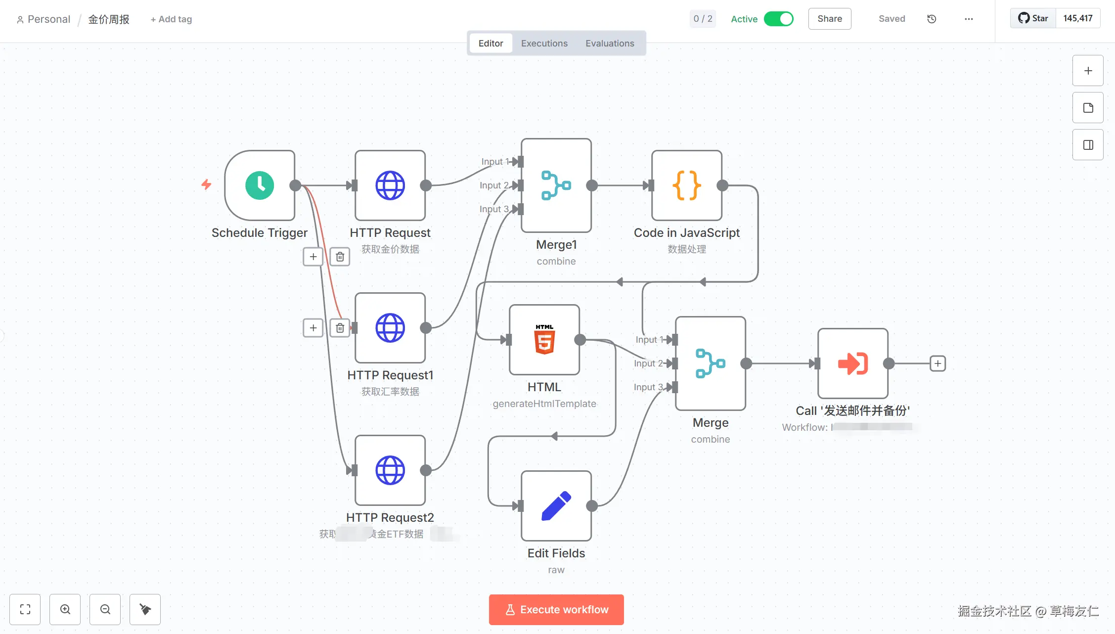The width and height of the screenshot is (1115, 634).
Task: Switch to the Evaluations tab
Action: click(x=610, y=44)
